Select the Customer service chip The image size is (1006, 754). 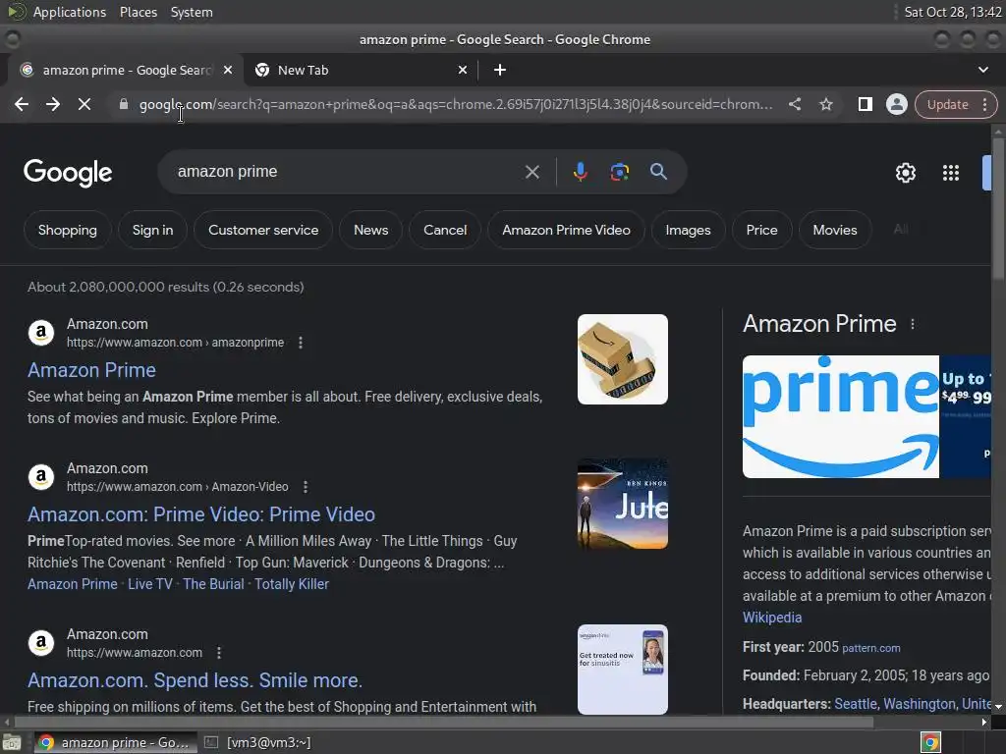pyautogui.click(x=263, y=230)
